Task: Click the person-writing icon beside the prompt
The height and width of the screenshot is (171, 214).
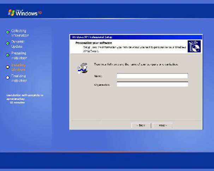Action: pyautogui.click(x=83, y=68)
